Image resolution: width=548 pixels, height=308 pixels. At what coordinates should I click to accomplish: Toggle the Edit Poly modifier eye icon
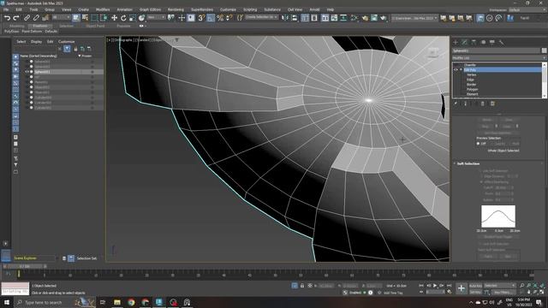pyautogui.click(x=456, y=70)
